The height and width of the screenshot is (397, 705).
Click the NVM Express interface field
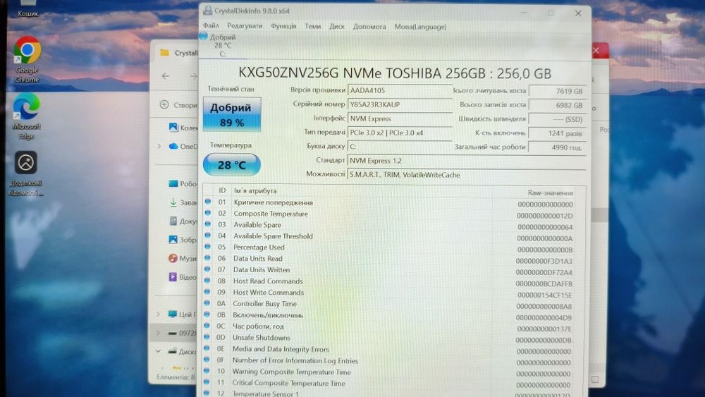point(400,118)
